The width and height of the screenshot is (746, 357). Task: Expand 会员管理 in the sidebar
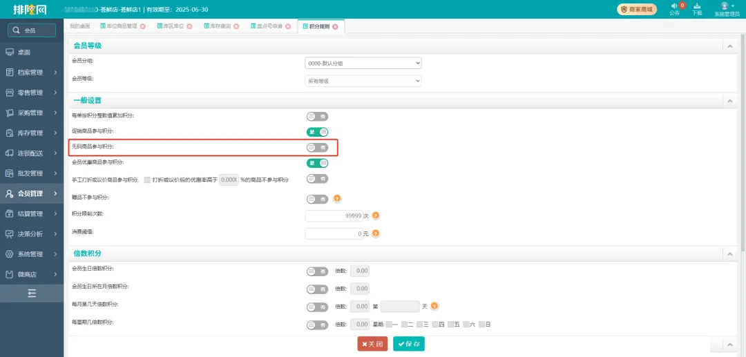click(x=32, y=193)
